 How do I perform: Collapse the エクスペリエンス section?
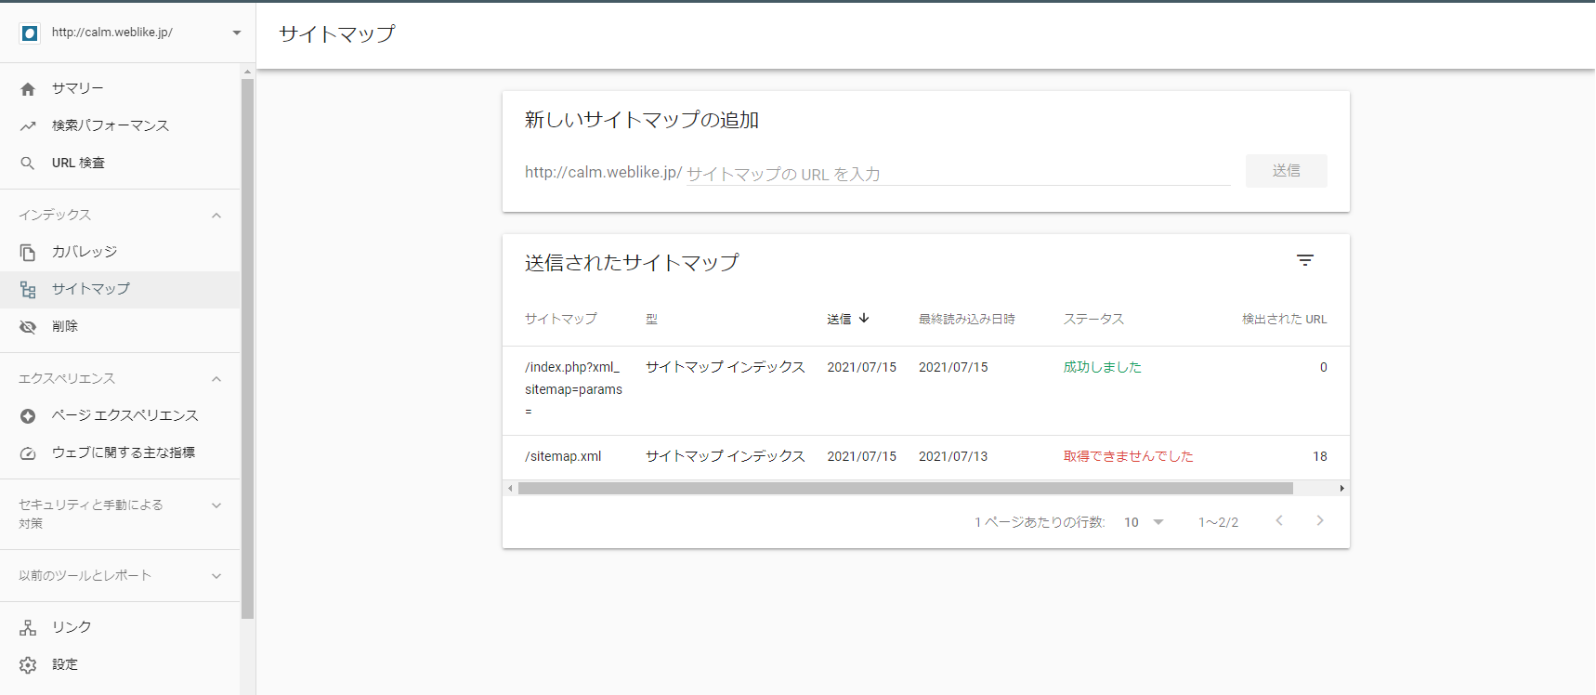(216, 379)
